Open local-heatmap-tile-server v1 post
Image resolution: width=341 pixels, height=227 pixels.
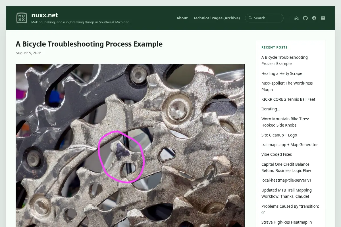coord(286,180)
